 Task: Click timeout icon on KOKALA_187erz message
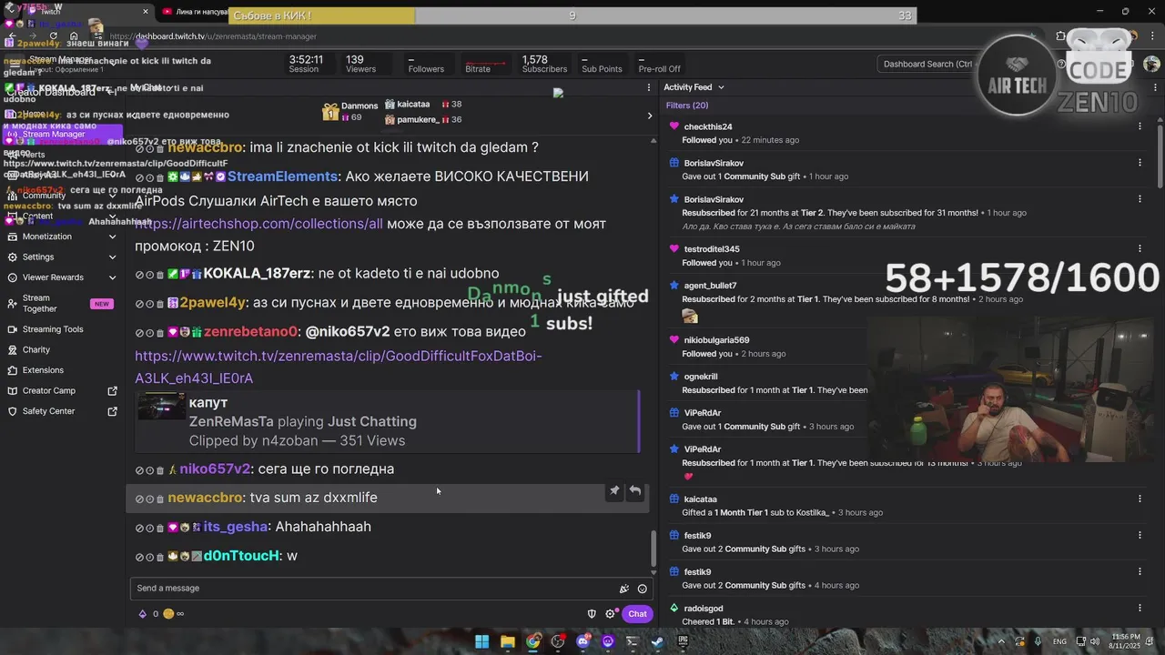pyautogui.click(x=150, y=275)
